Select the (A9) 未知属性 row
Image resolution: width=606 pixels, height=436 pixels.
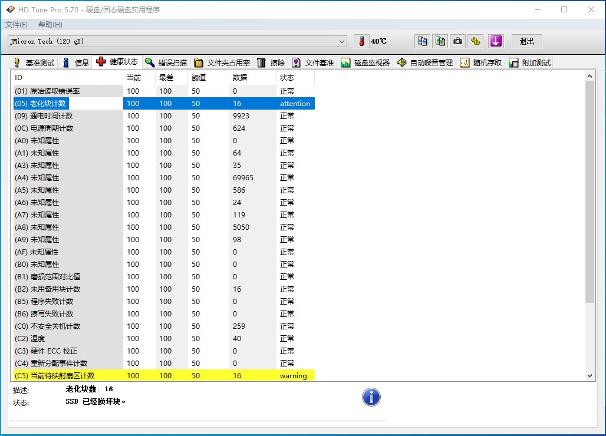pos(164,239)
